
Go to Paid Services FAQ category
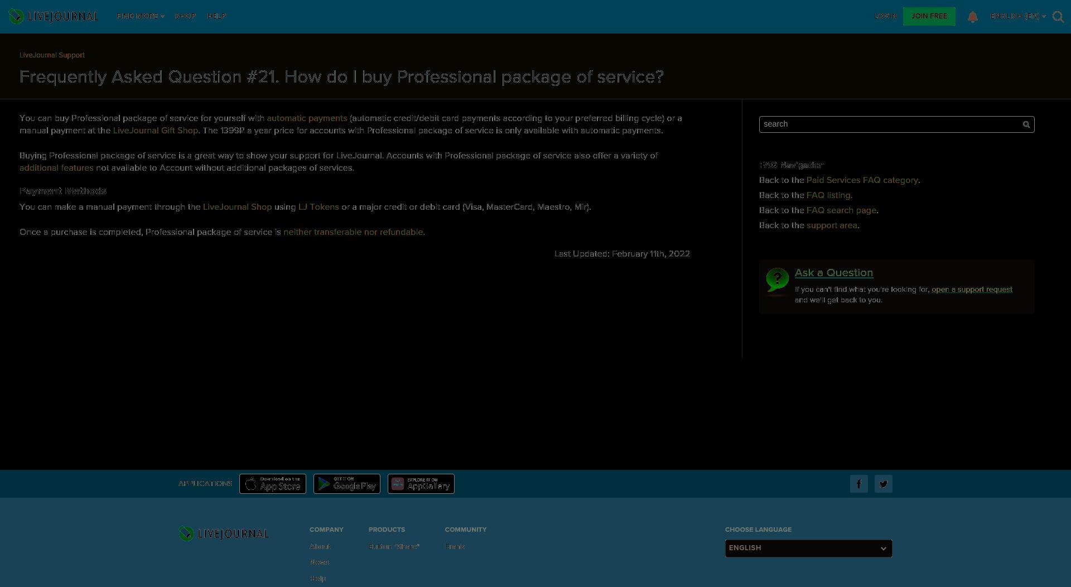coord(862,180)
